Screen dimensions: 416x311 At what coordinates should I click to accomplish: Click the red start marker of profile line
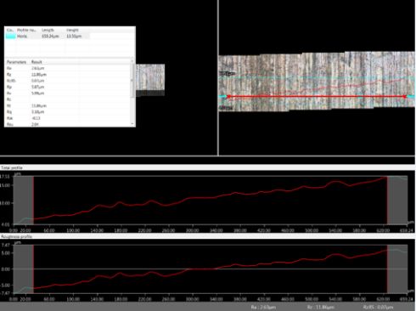[x=228, y=97]
